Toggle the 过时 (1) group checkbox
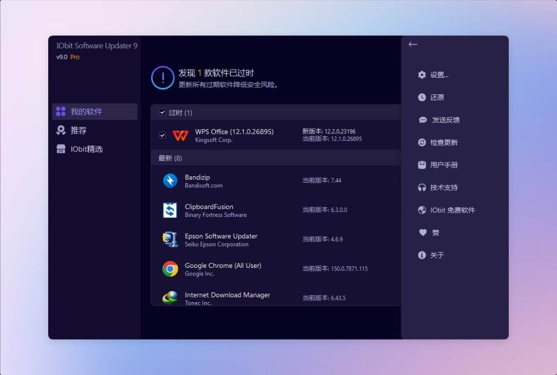The image size is (557, 375). (x=162, y=112)
